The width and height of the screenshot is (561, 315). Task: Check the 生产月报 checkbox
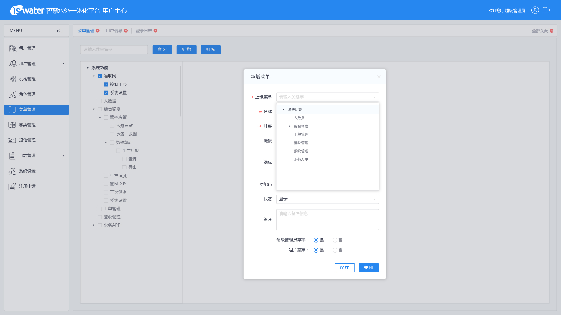(x=118, y=151)
